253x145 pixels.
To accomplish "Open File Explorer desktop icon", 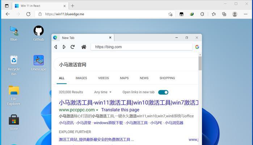I will tap(14, 95).
